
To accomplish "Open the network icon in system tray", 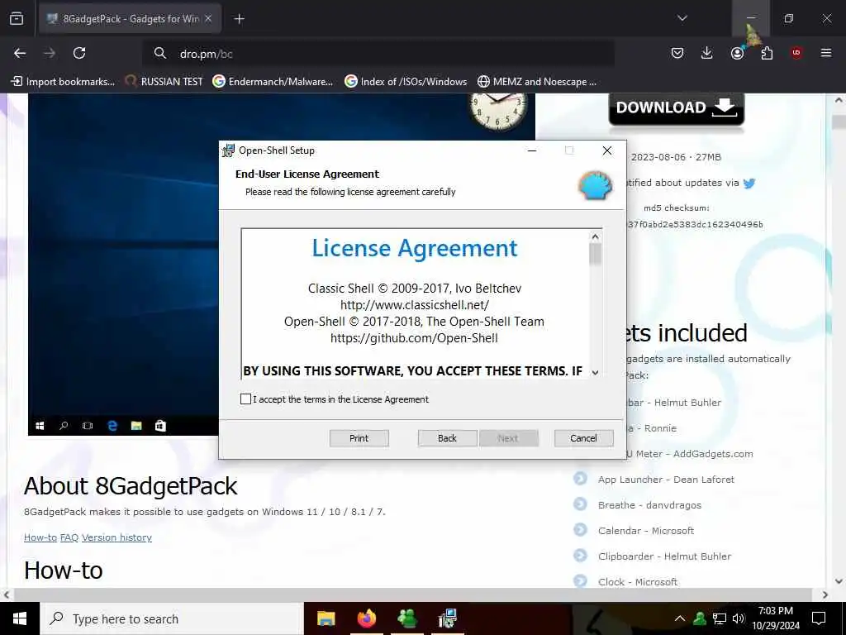I will pos(720,618).
